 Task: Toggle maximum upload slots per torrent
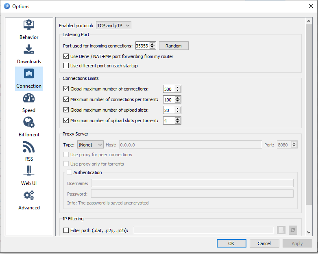click(x=66, y=120)
